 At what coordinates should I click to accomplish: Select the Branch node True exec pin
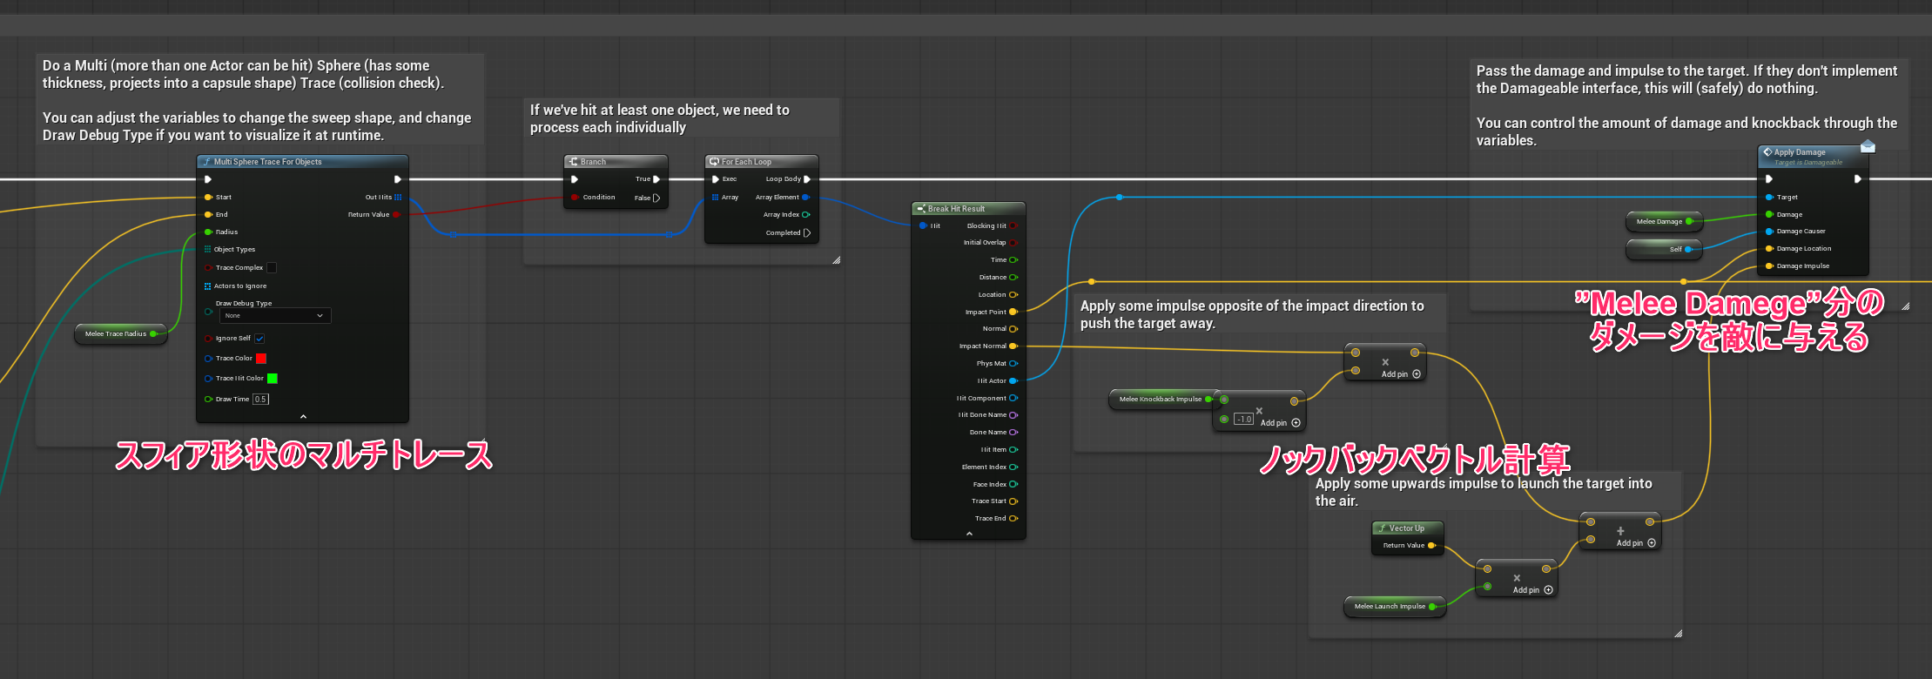click(656, 179)
